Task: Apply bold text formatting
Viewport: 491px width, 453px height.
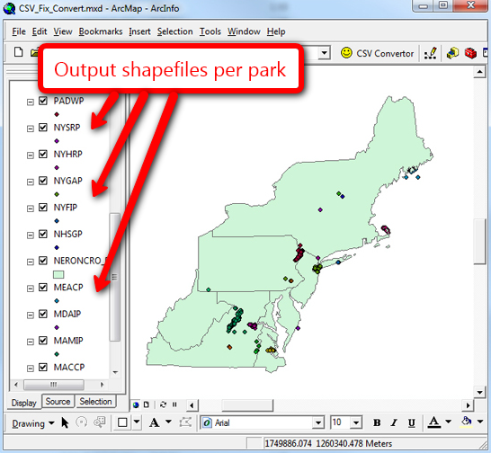Action: click(377, 423)
